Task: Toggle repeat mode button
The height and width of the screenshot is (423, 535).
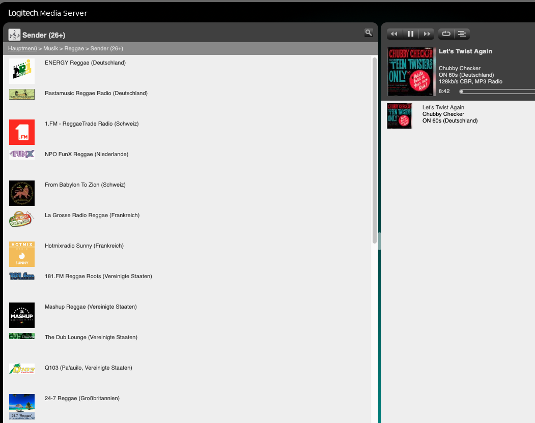Action: (446, 34)
